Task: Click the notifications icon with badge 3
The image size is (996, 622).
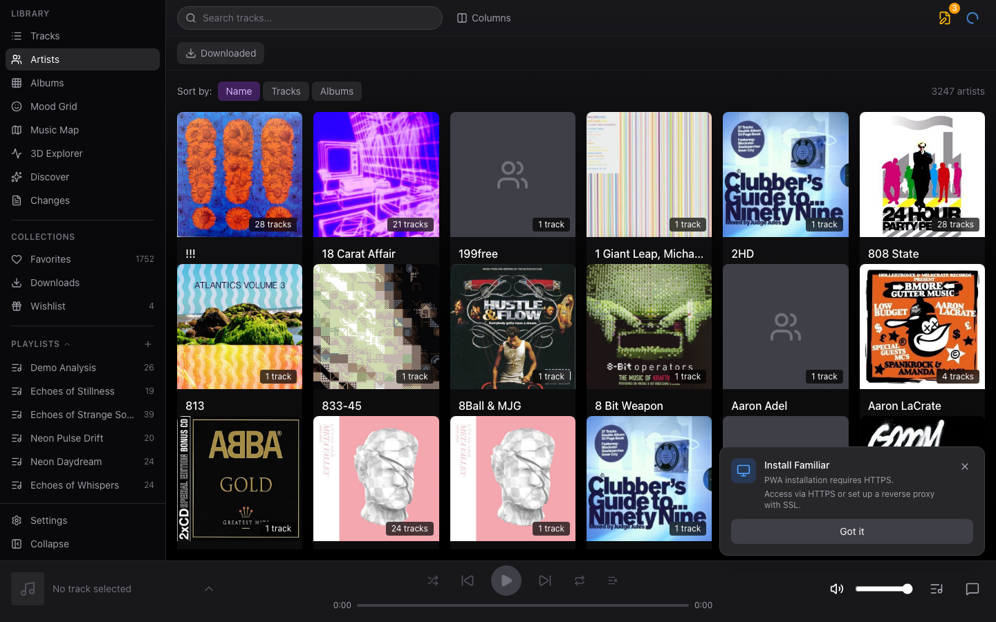Action: tap(945, 18)
